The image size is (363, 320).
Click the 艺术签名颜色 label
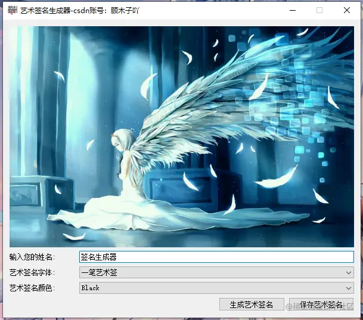[x=32, y=288]
